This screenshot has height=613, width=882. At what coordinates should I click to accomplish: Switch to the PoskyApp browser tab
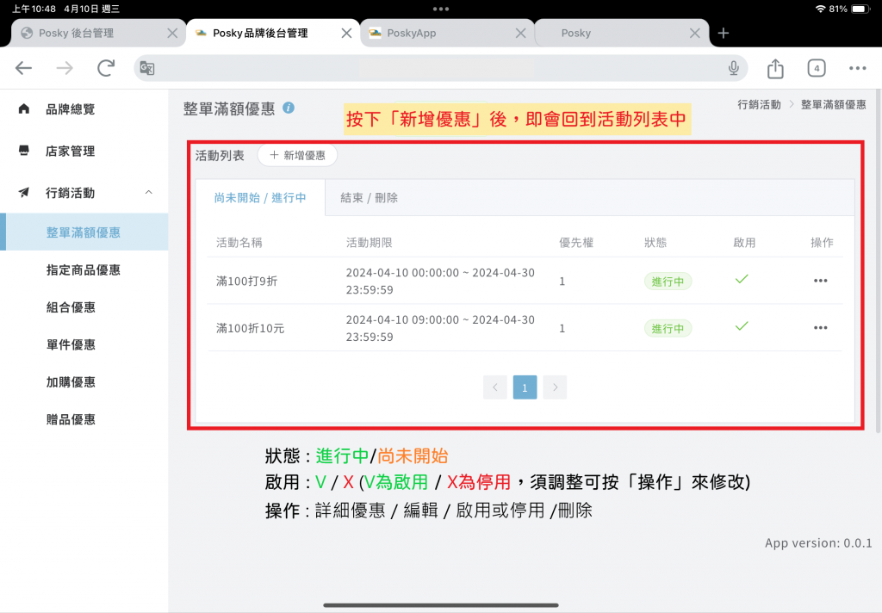447,34
